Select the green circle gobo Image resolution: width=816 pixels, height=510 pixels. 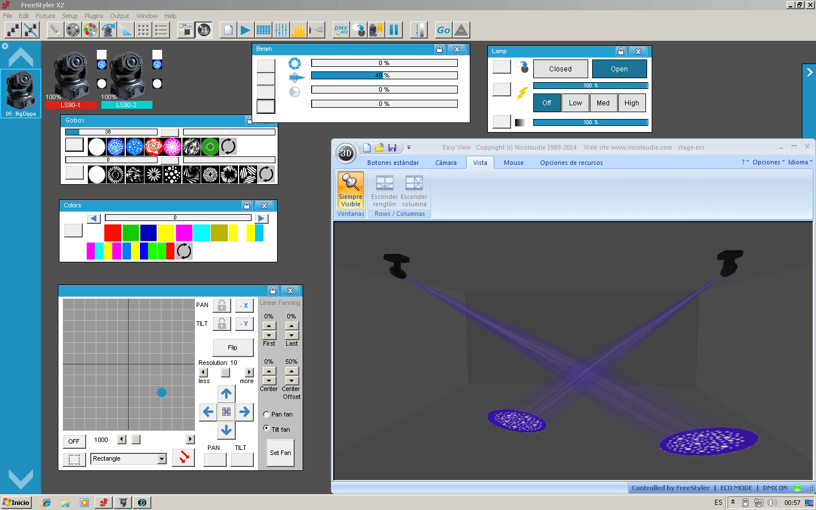click(x=210, y=147)
